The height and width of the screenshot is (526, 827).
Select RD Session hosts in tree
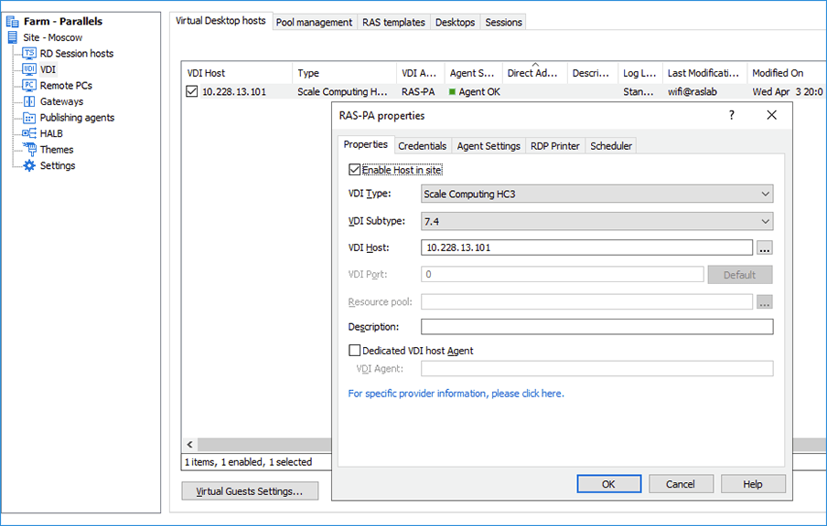pyautogui.click(x=77, y=53)
